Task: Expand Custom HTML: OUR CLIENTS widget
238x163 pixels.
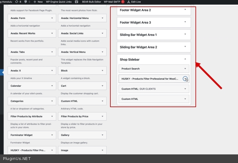Action: point(185,89)
